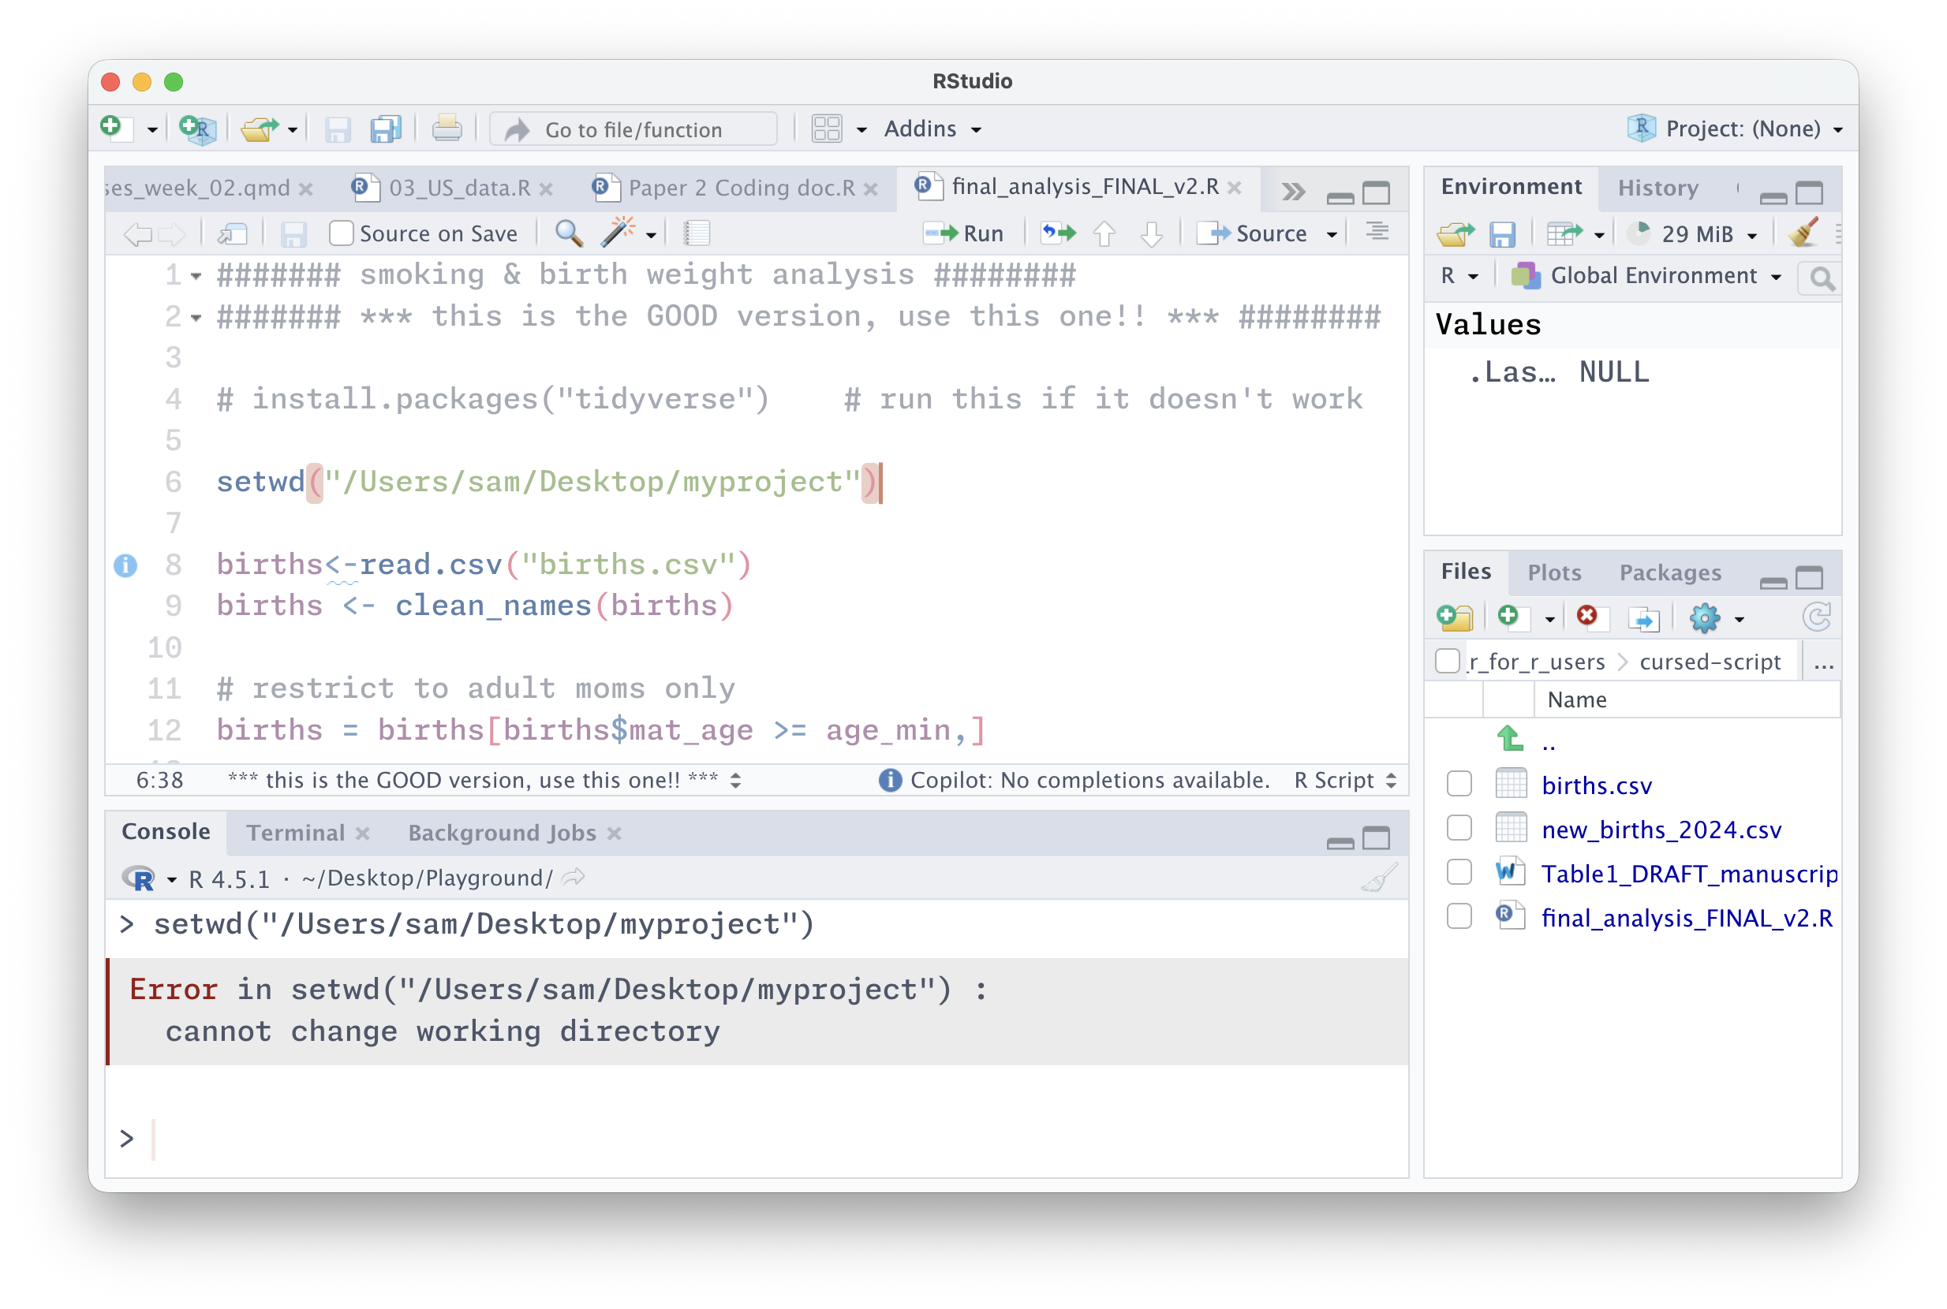1947x1309 pixels.
Task: Open the Terminal tab
Action: tap(295, 834)
